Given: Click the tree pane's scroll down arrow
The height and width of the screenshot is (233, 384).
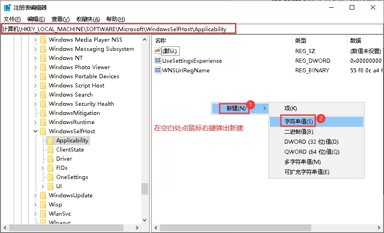Looking at the screenshot, I should 145,220.
